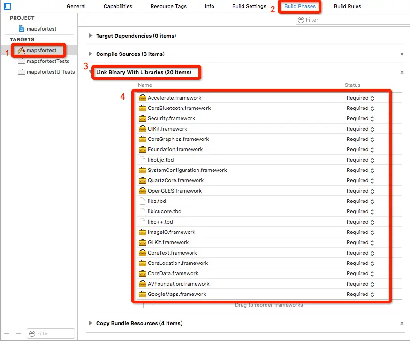Click the SystemConfiguration.framework toolbox icon
The image size is (410, 341).
[x=143, y=170]
